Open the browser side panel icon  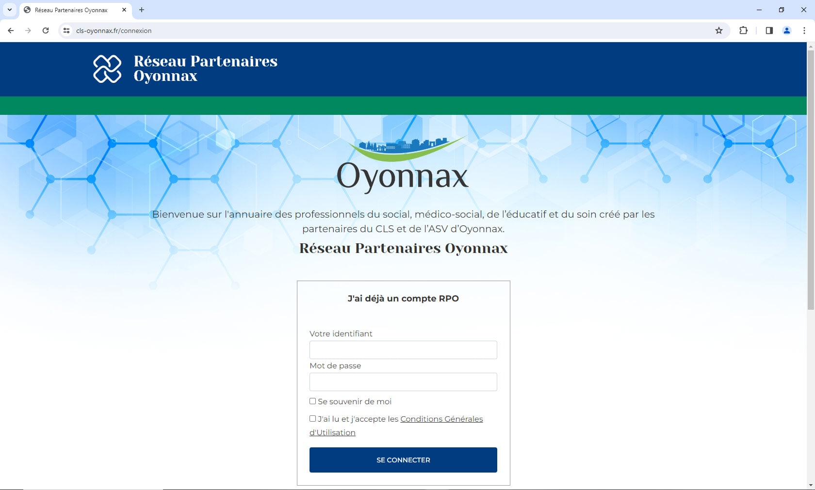click(x=769, y=31)
